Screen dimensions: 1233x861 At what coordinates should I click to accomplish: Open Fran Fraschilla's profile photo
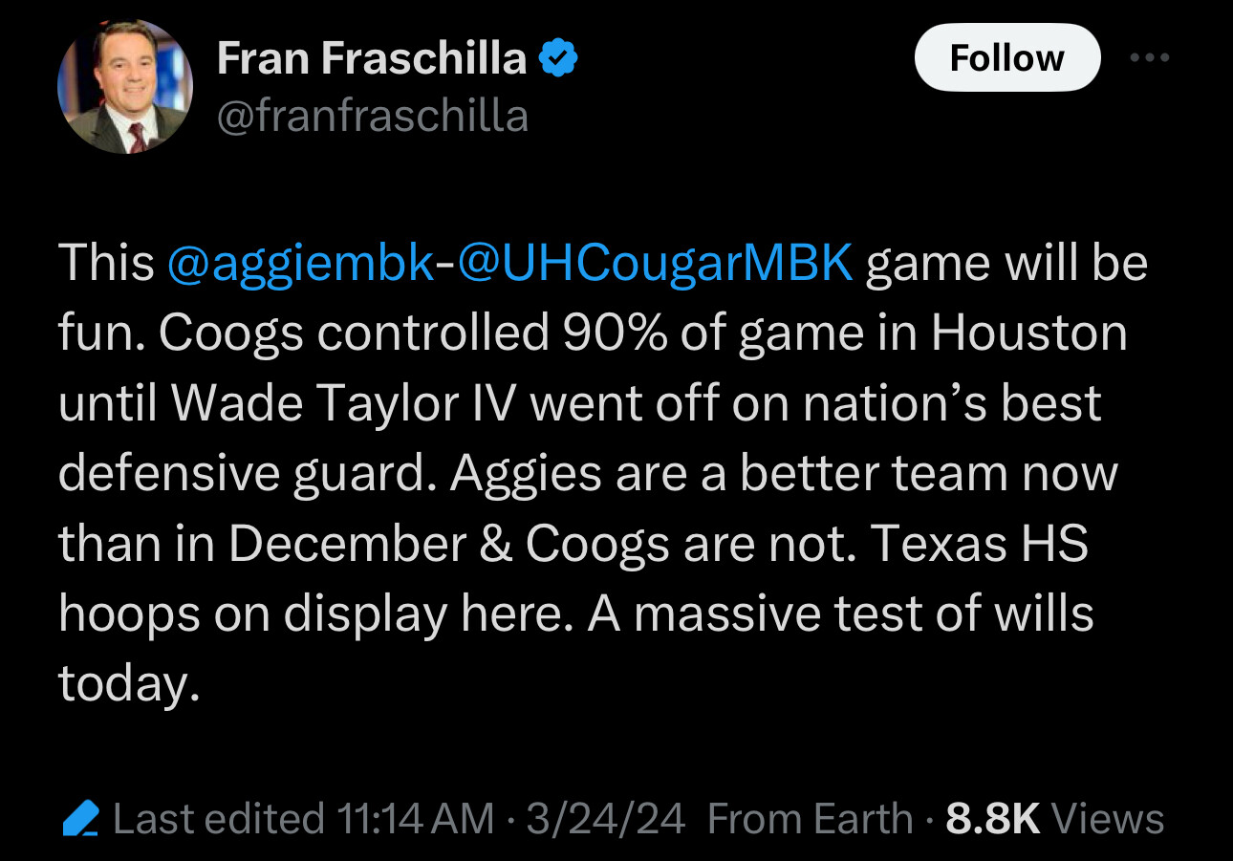(x=125, y=86)
